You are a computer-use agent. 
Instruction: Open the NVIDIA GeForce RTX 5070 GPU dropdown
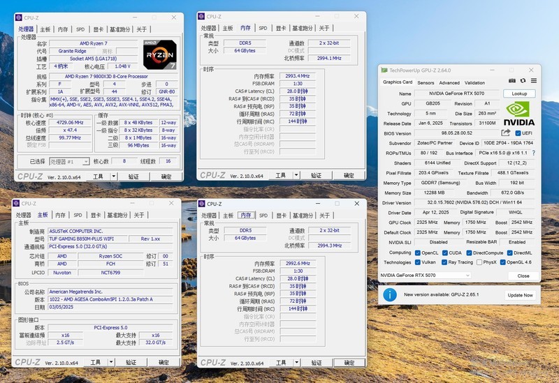pos(425,275)
